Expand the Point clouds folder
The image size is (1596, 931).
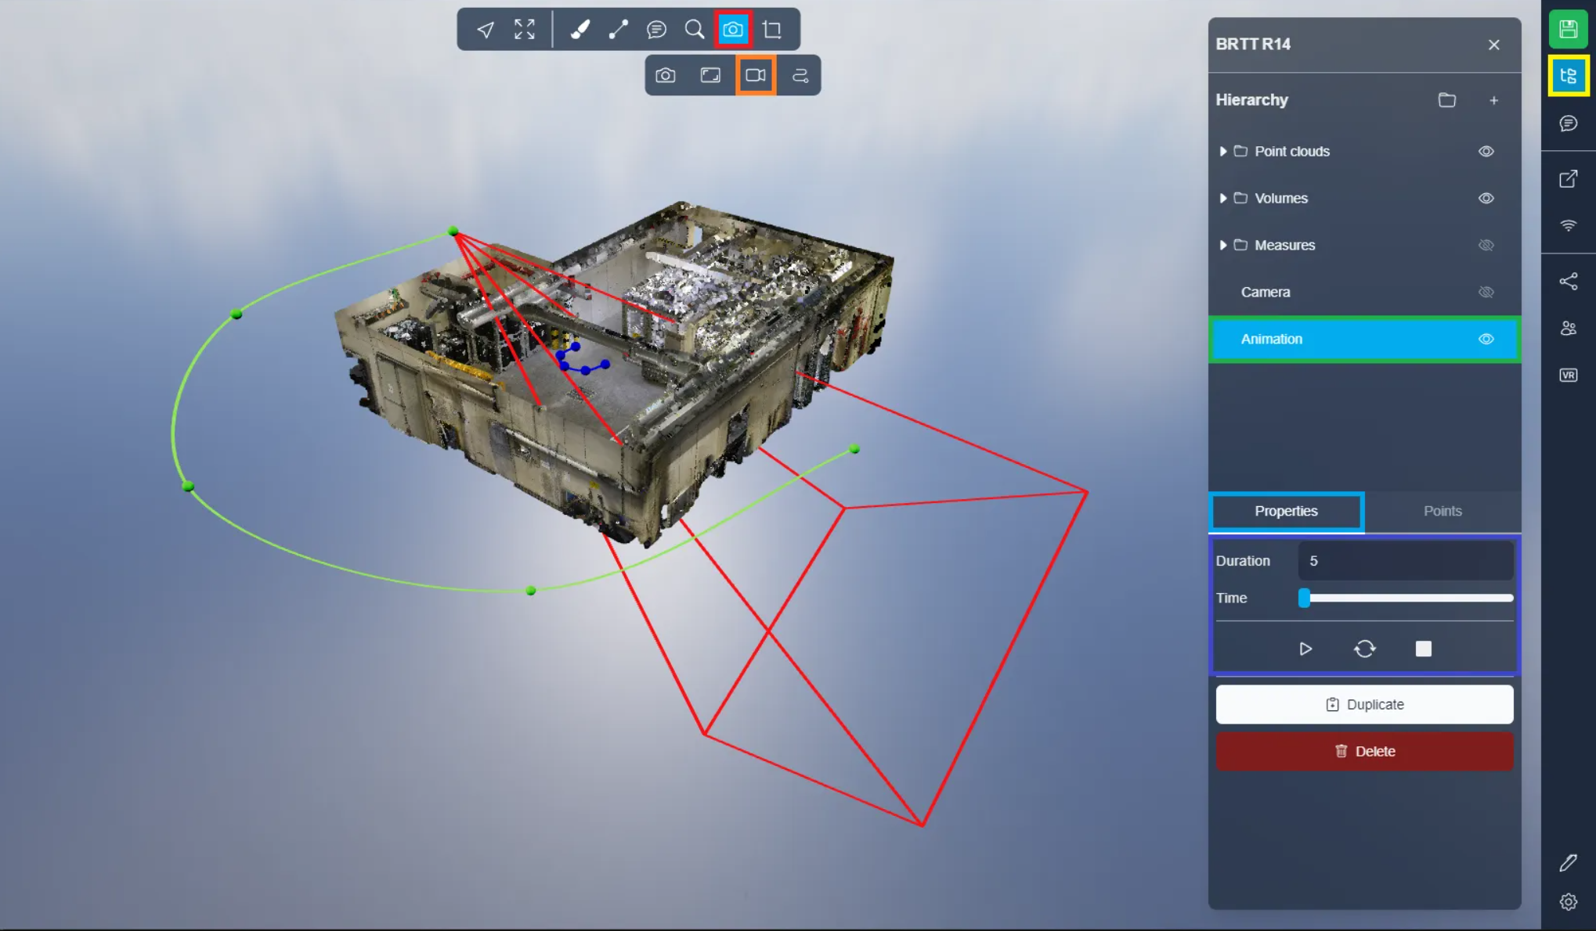point(1222,151)
